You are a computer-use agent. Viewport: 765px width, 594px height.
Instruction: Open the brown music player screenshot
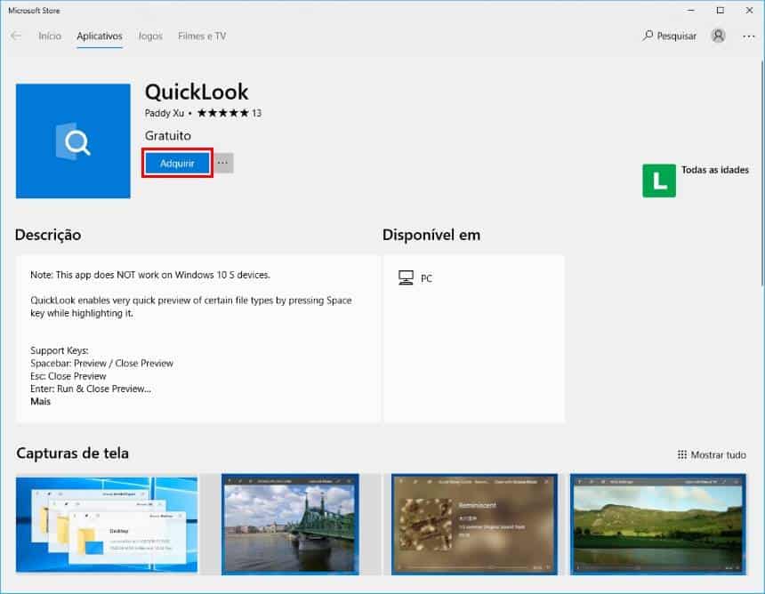(474, 525)
